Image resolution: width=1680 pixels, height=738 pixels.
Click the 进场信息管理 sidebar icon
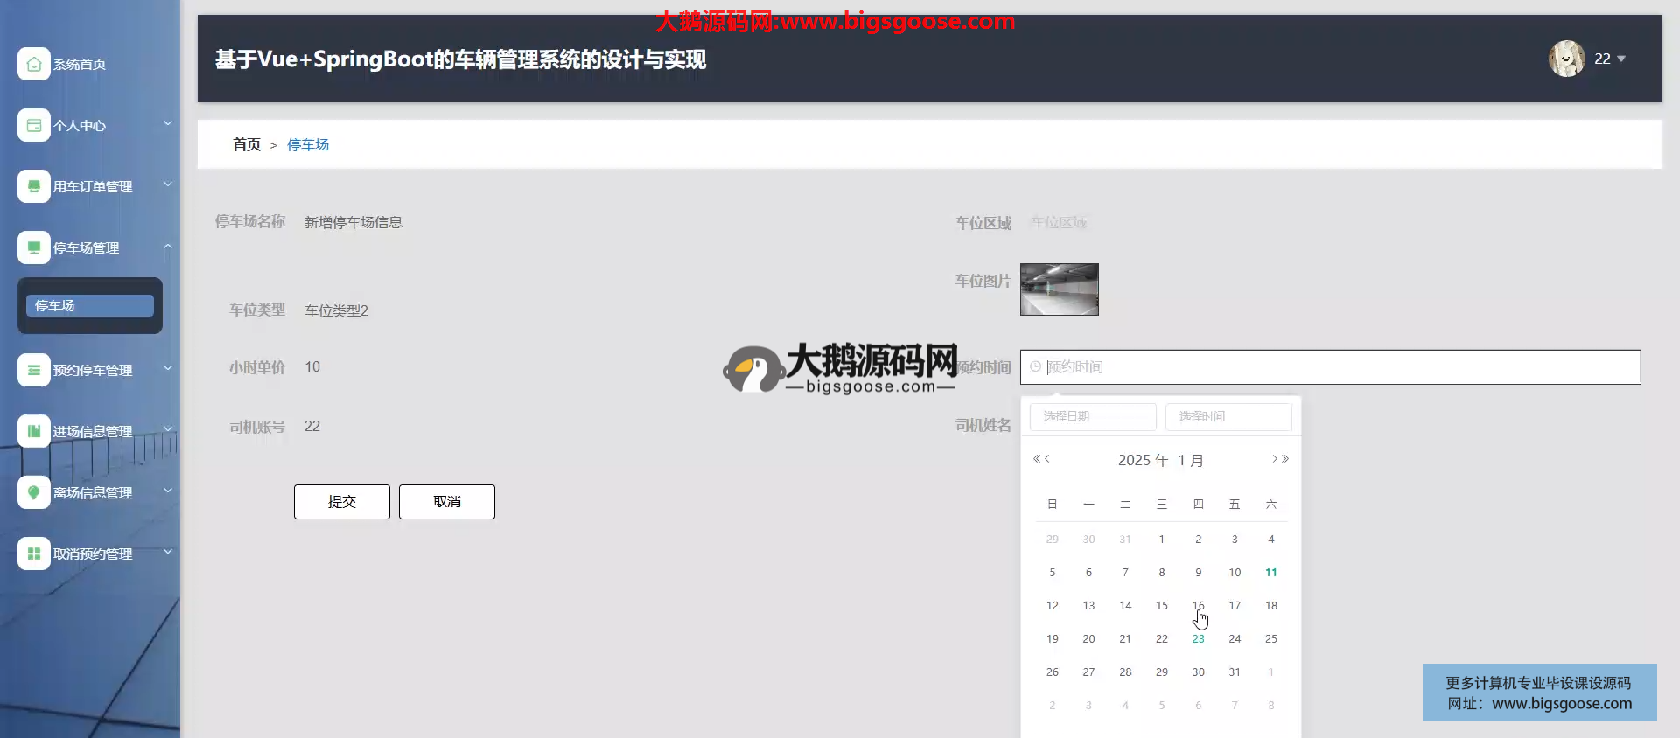point(33,431)
